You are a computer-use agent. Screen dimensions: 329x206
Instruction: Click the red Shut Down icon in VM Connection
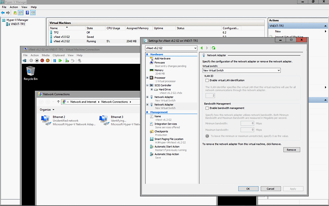(x=42, y=60)
